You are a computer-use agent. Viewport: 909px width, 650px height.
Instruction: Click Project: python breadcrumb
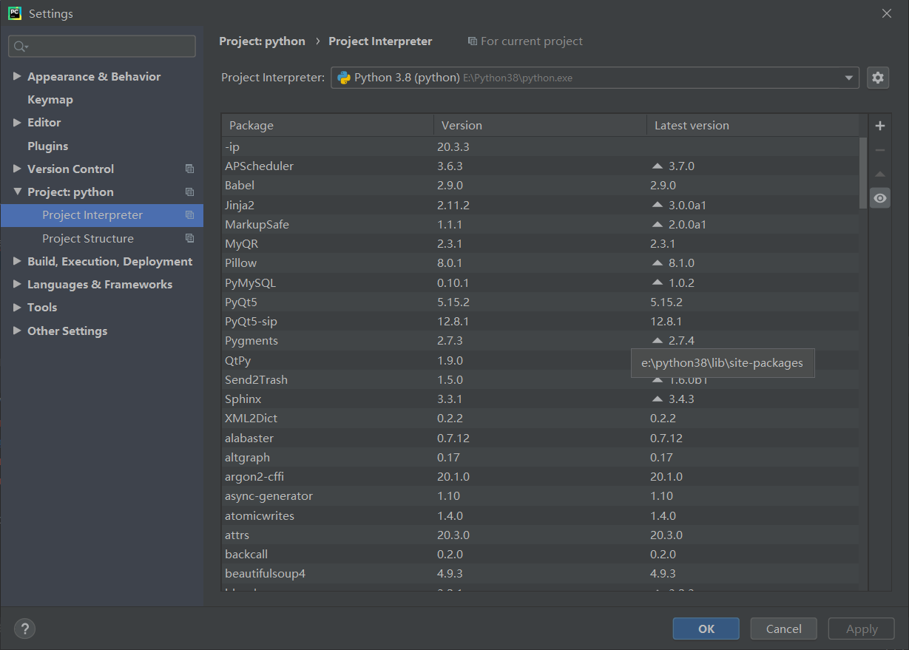coord(262,41)
